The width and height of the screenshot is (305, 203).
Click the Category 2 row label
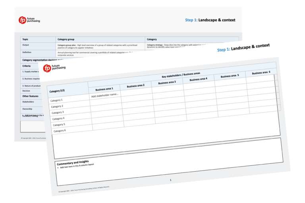coord(57,106)
